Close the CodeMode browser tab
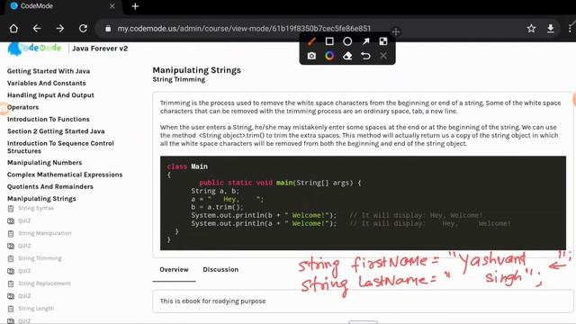The height and width of the screenshot is (324, 576). (112, 6)
